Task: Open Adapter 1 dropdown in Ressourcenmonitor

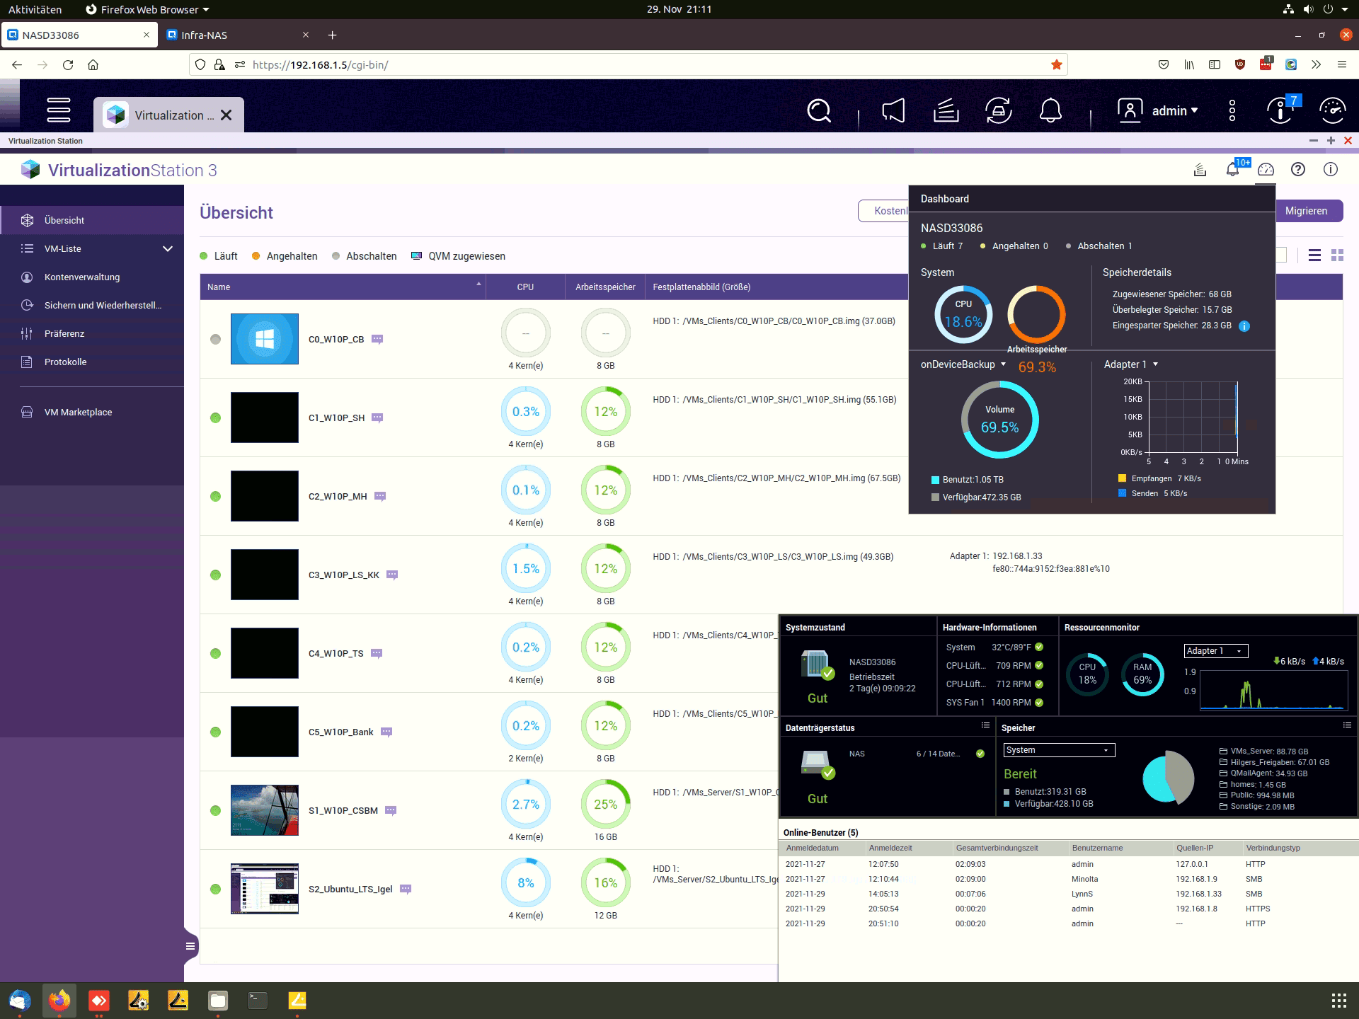Action: (x=1216, y=651)
